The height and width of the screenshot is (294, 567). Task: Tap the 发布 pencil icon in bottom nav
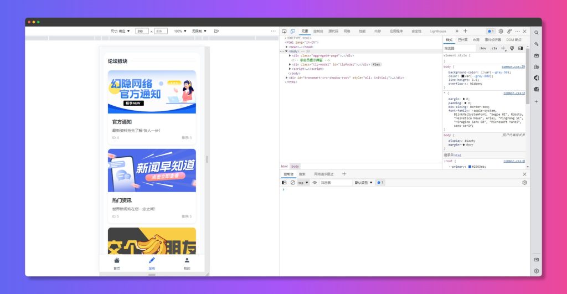click(152, 260)
